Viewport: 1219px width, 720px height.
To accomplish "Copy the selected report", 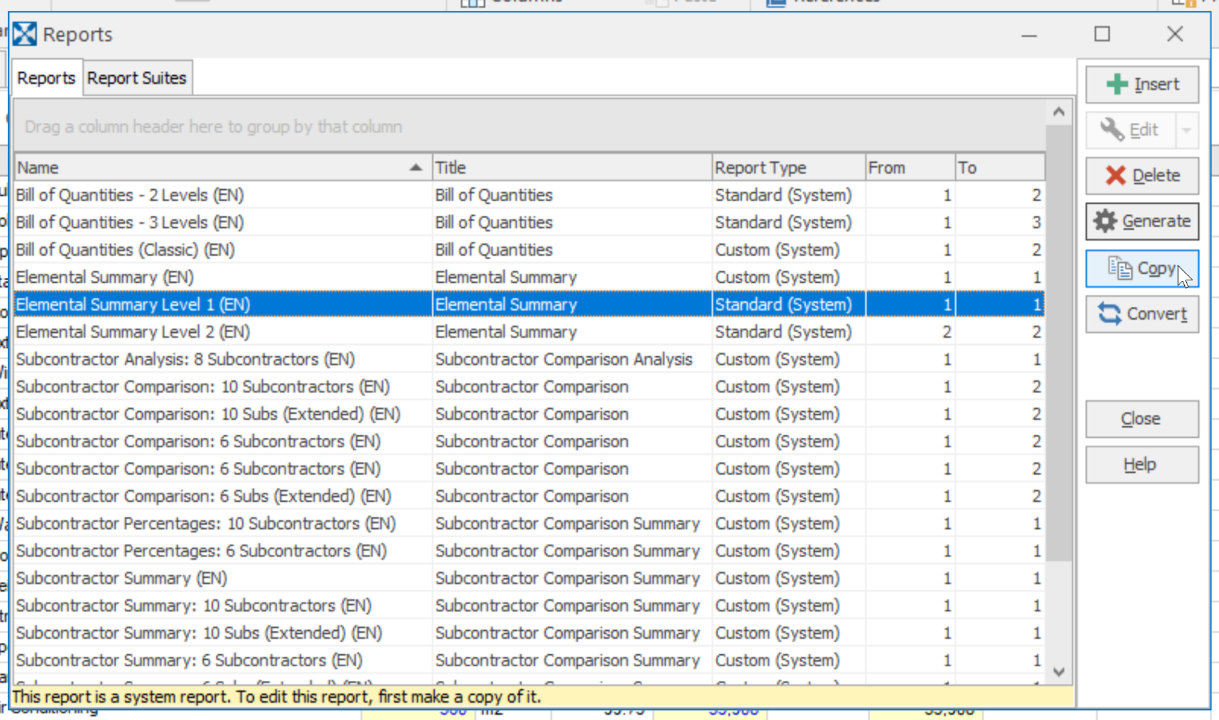I will pyautogui.click(x=1142, y=268).
